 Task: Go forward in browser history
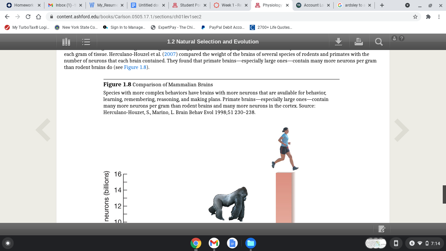18,17
